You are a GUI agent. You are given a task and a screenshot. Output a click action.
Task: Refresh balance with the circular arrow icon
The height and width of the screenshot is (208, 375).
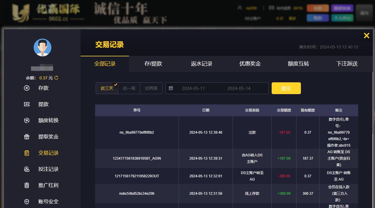(56, 78)
